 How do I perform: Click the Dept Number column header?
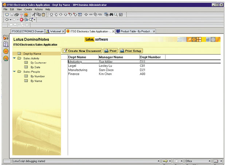[152, 57]
